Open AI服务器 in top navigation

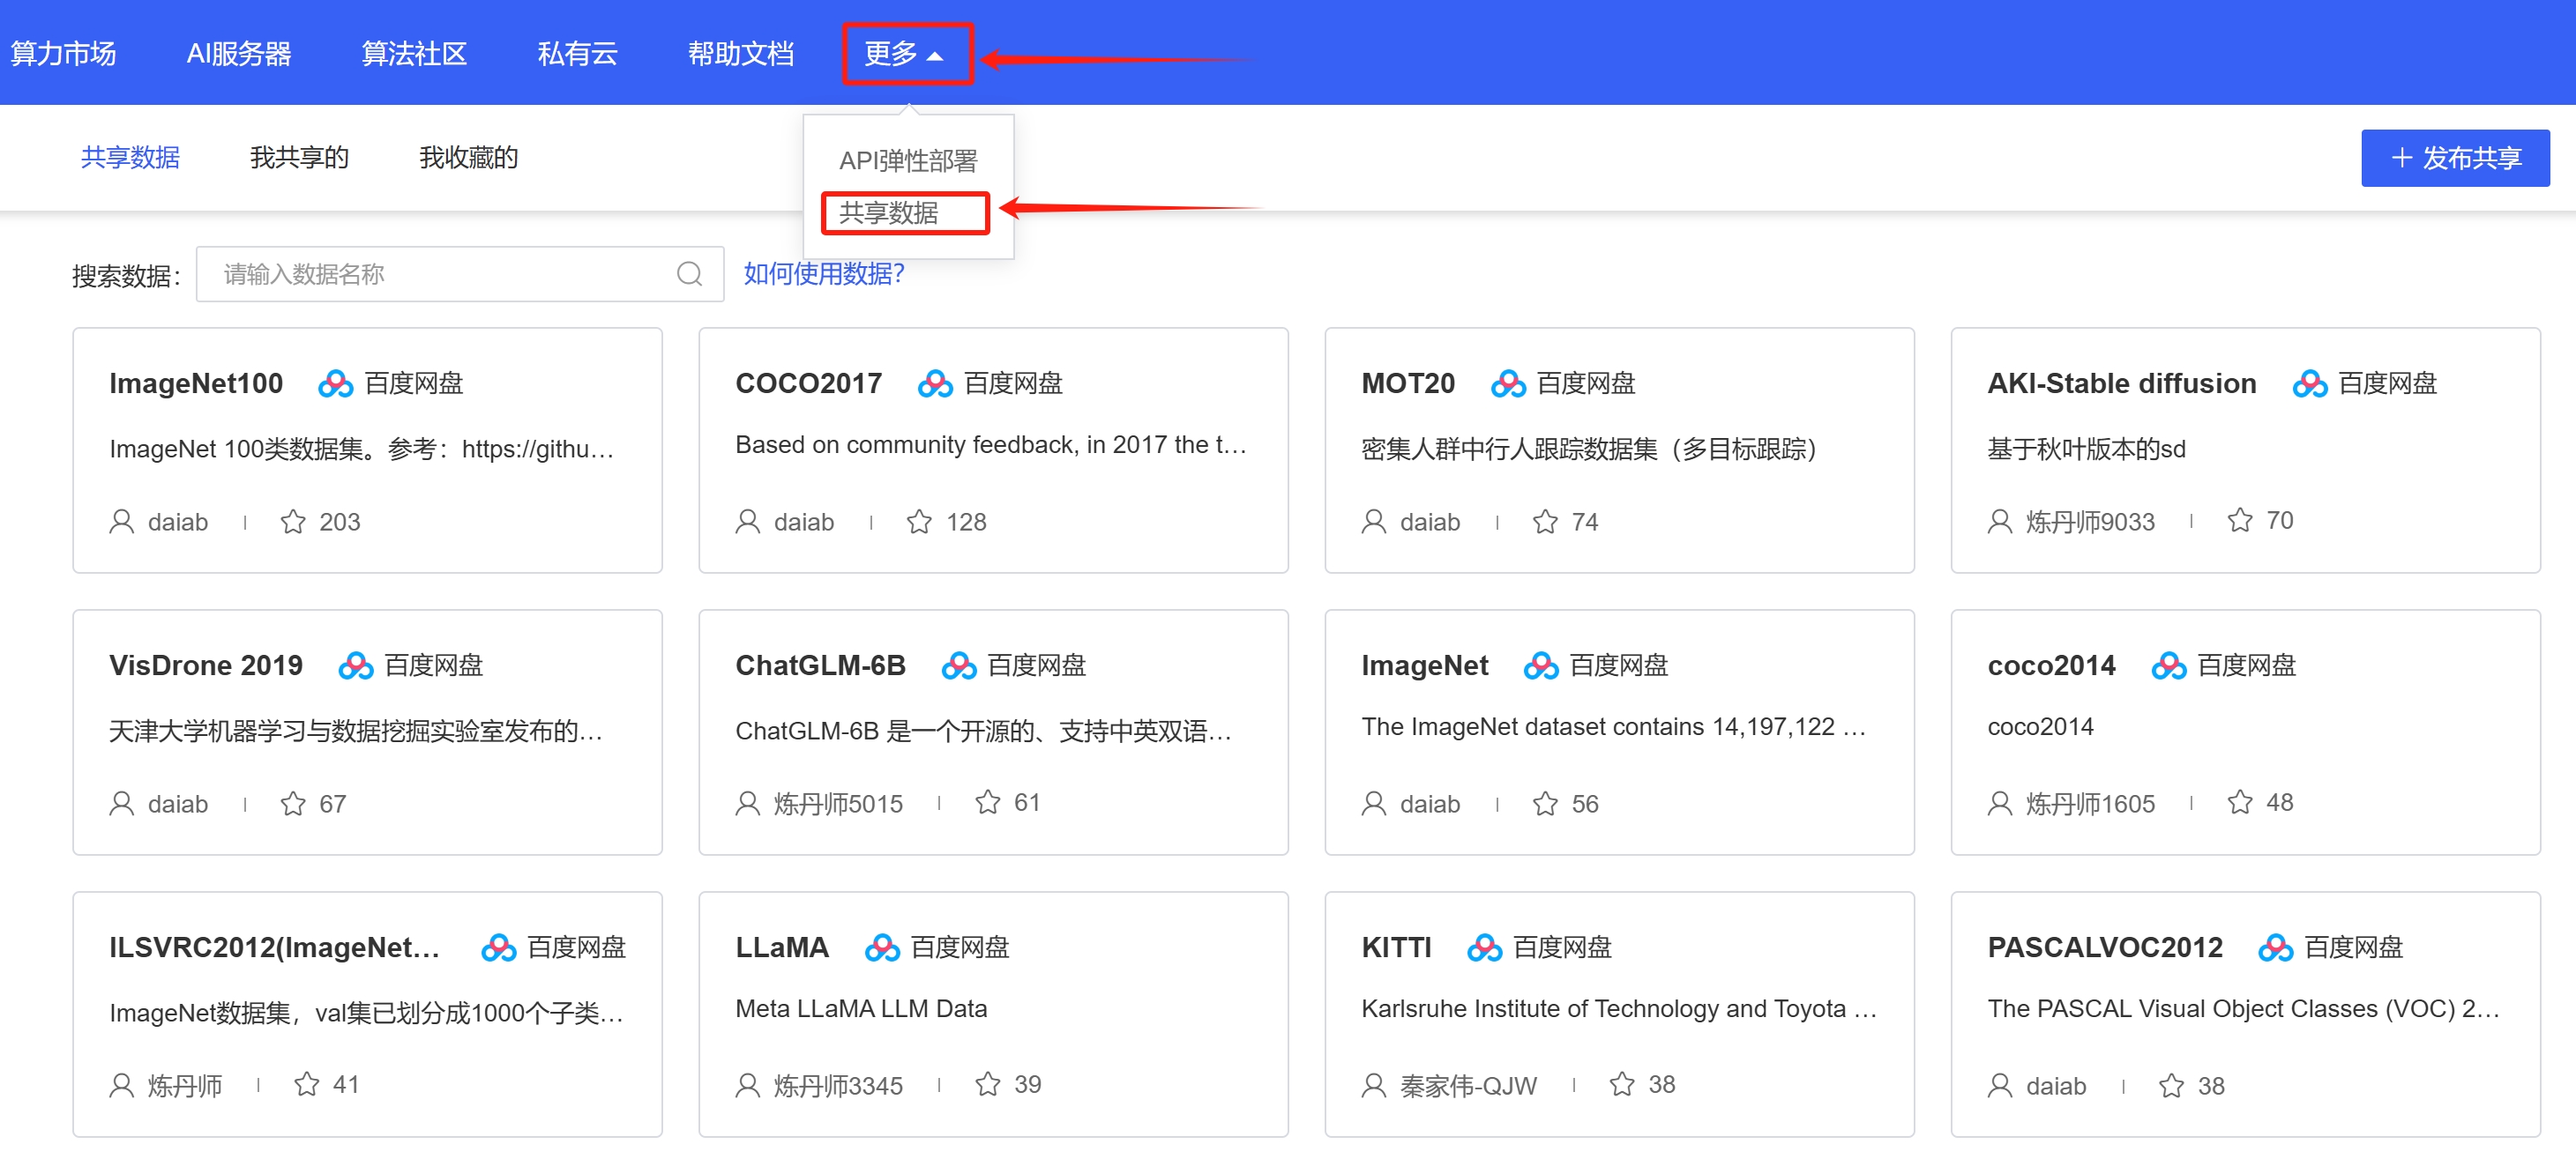(239, 54)
